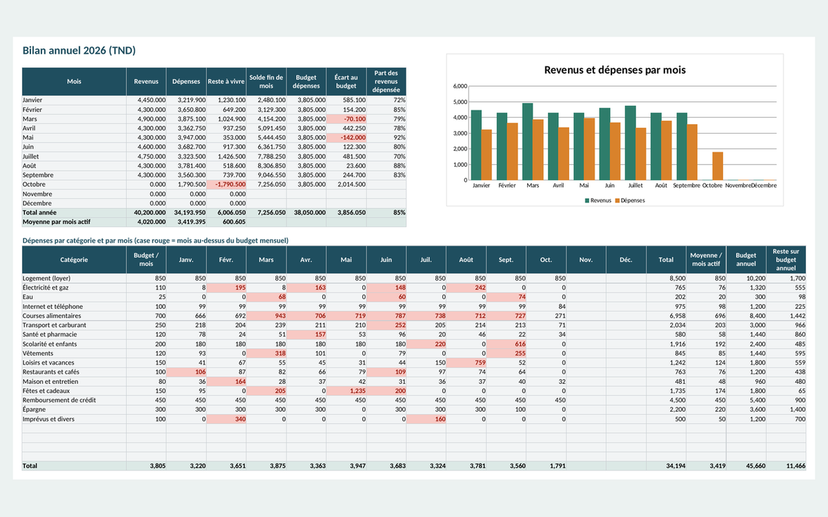Click the green Revenus legend swatch

(588, 200)
